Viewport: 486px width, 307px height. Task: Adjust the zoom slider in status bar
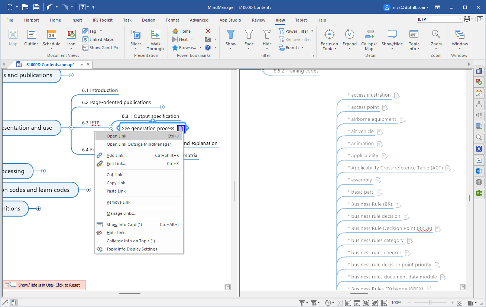click(430, 303)
